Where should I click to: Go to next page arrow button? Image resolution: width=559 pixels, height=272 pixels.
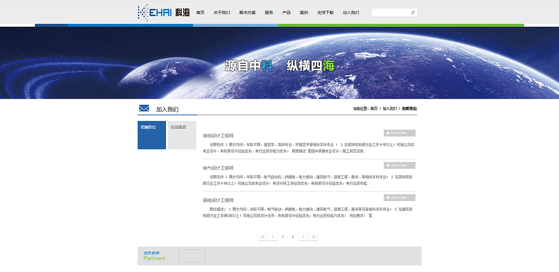click(303, 237)
